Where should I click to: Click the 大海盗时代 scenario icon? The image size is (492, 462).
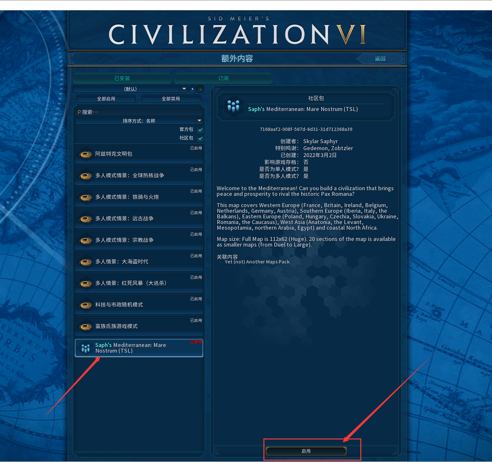click(86, 262)
